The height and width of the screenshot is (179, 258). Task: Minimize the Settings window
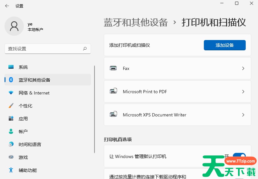tap(222, 3)
